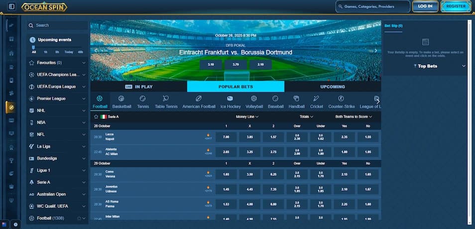The height and width of the screenshot is (229, 475).
Task: Expand the Favourites (0) section
Action: click(x=57, y=63)
